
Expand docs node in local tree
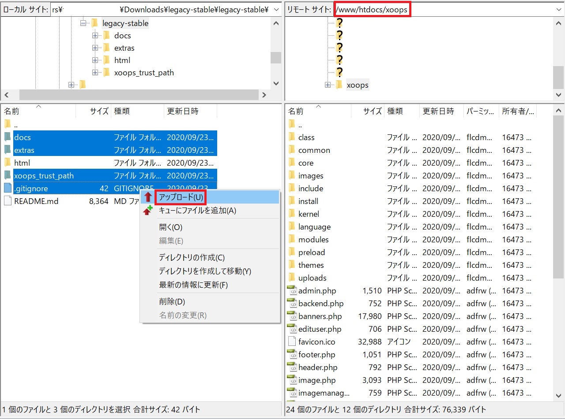pyautogui.click(x=95, y=36)
